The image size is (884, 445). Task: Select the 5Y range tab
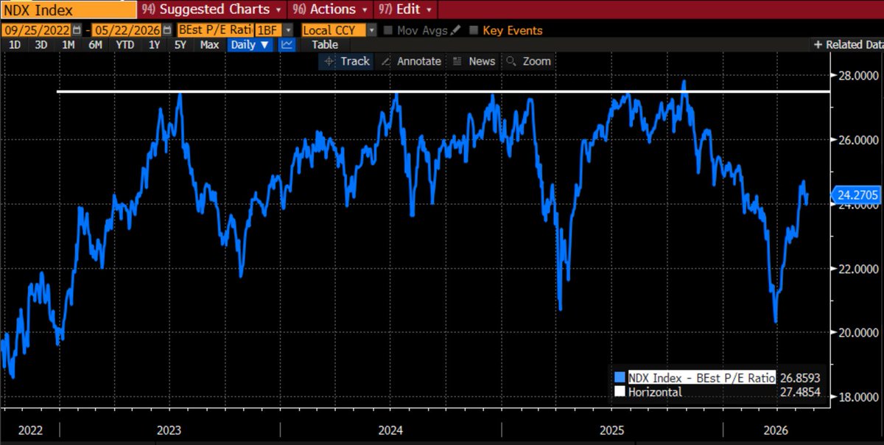tap(180, 45)
